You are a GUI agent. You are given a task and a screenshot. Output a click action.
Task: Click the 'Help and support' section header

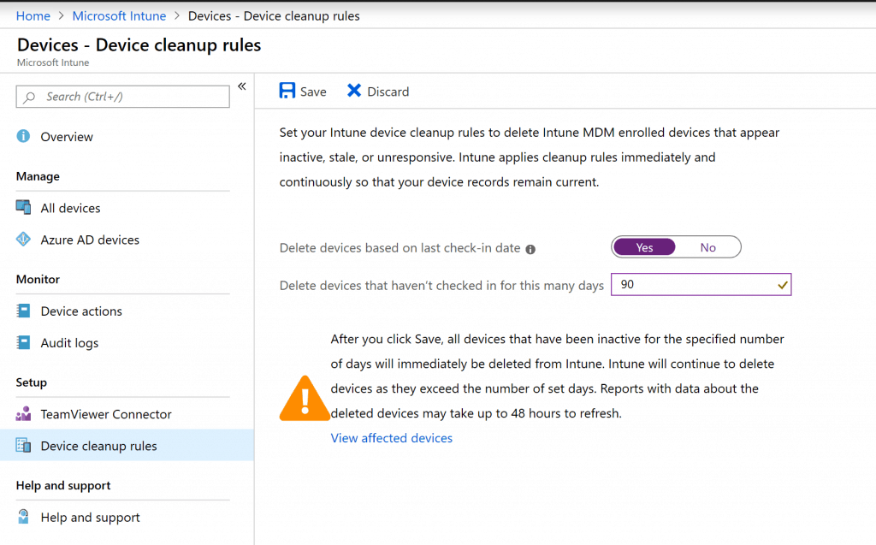63,485
